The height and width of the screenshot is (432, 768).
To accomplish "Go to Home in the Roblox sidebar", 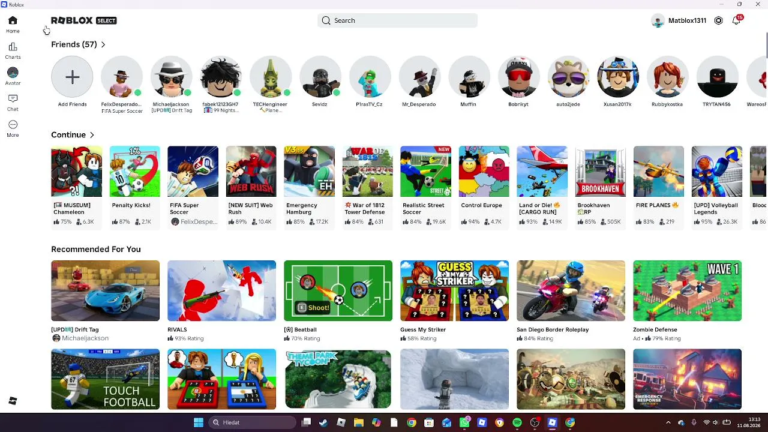I will coord(13,24).
